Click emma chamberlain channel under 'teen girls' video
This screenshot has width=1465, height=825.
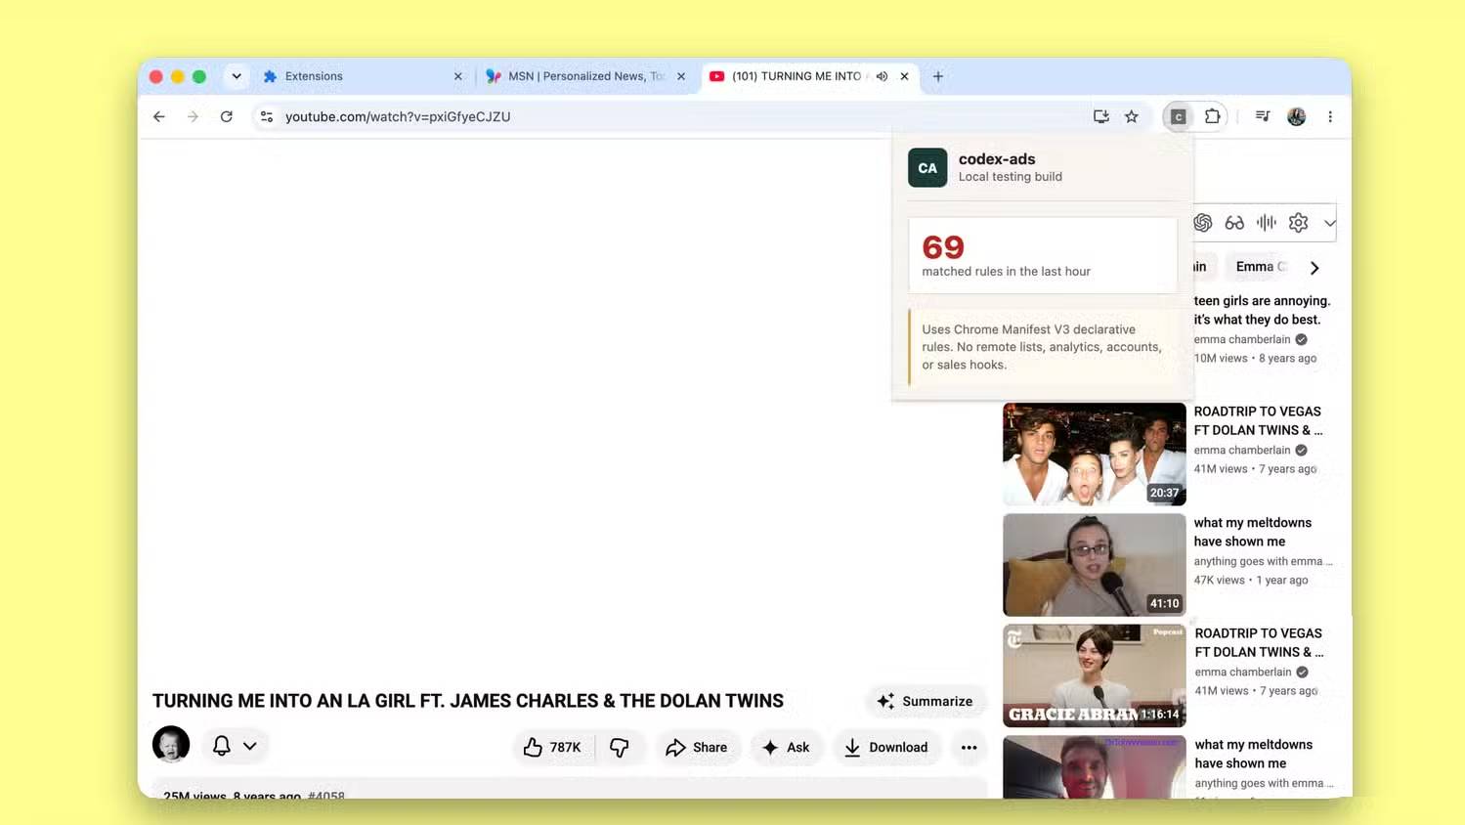pyautogui.click(x=1242, y=339)
